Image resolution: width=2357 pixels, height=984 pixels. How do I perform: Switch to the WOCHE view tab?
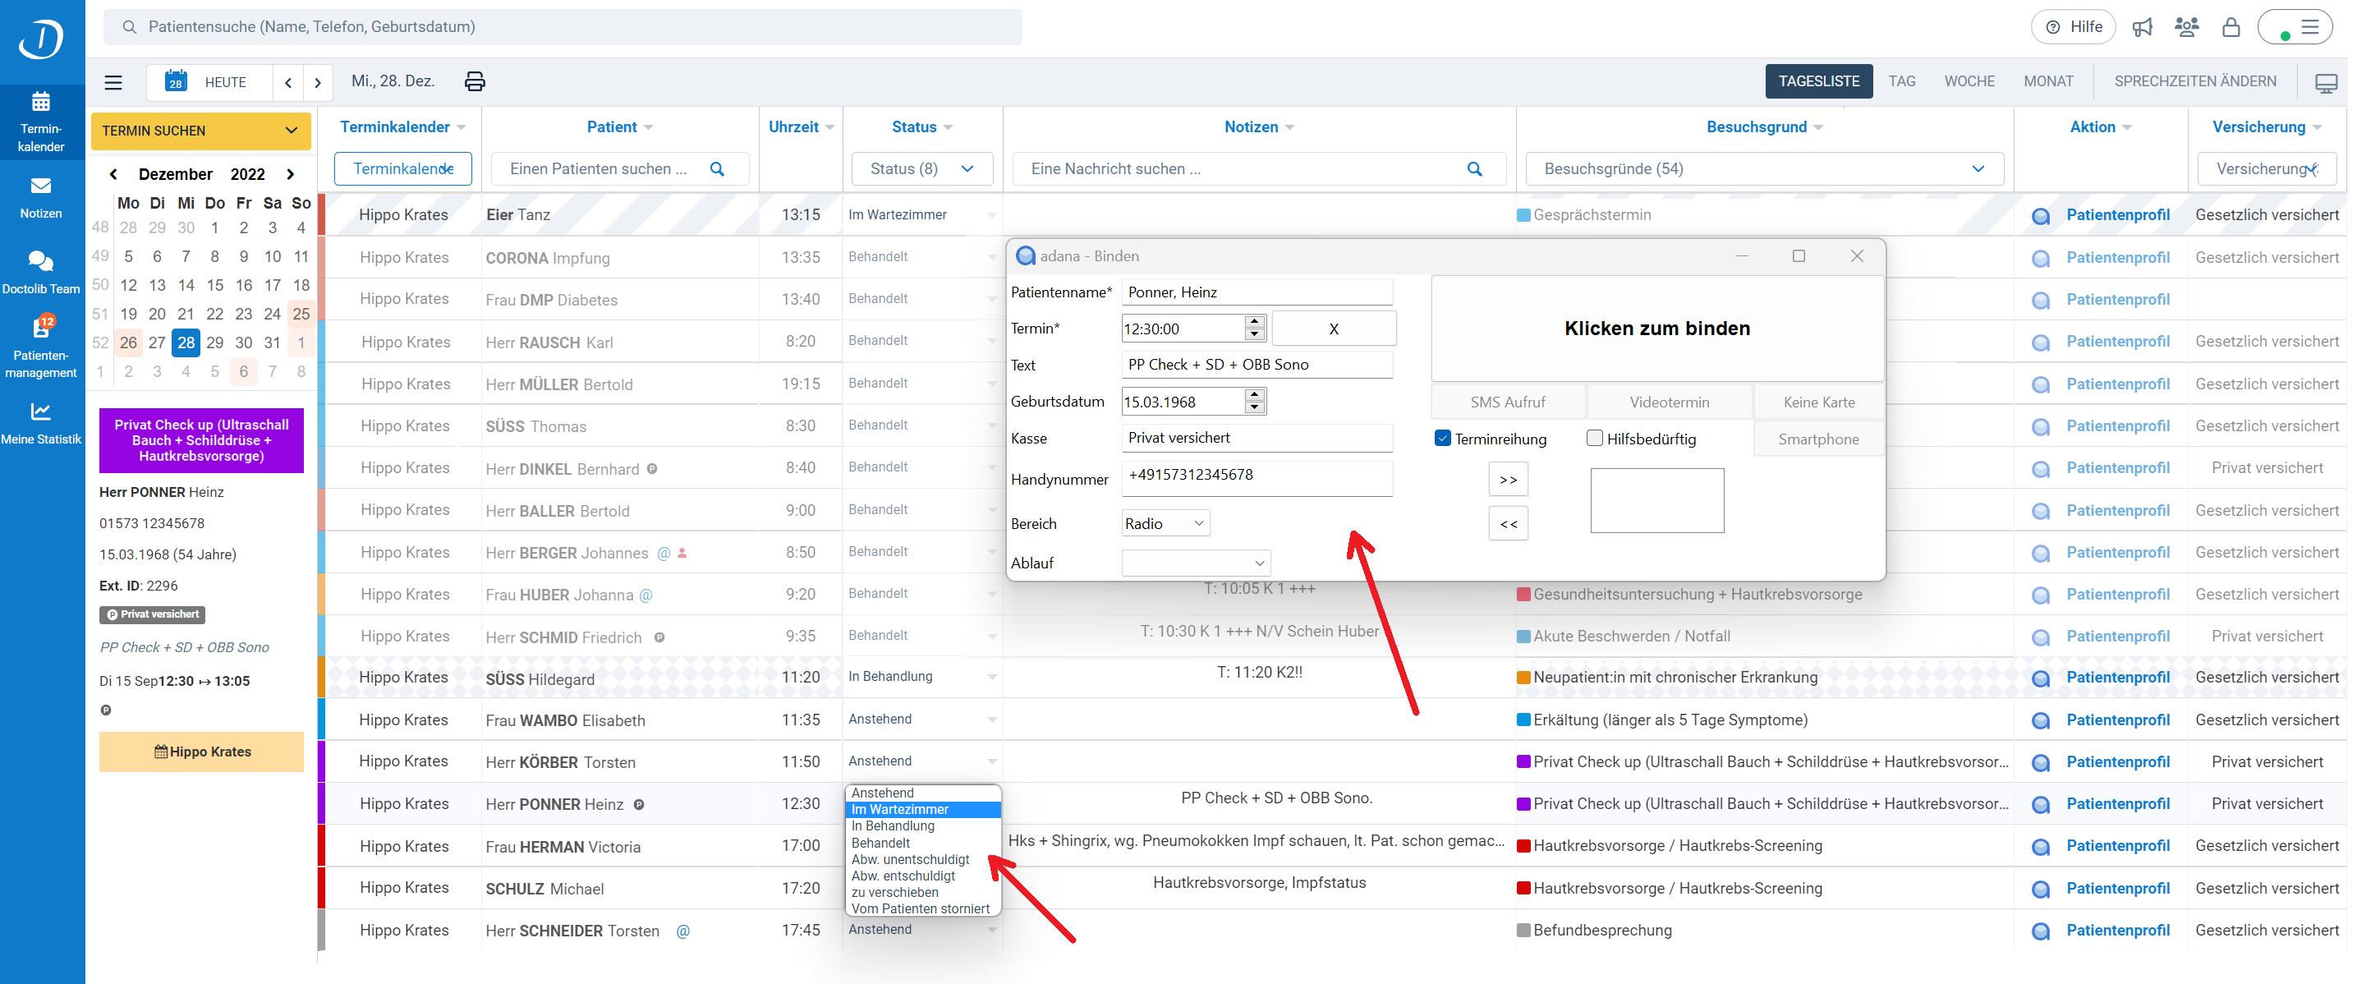click(1969, 81)
